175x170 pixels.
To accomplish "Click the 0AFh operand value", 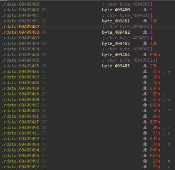I will [155, 150].
